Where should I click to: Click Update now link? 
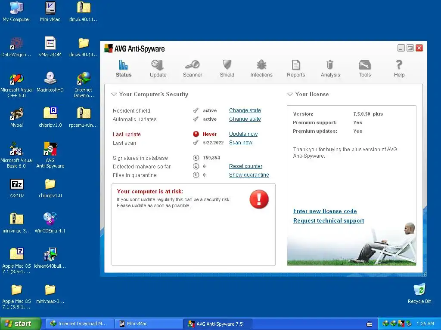(243, 134)
